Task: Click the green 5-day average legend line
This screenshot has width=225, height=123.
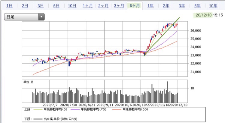Action: click(x=38, y=109)
